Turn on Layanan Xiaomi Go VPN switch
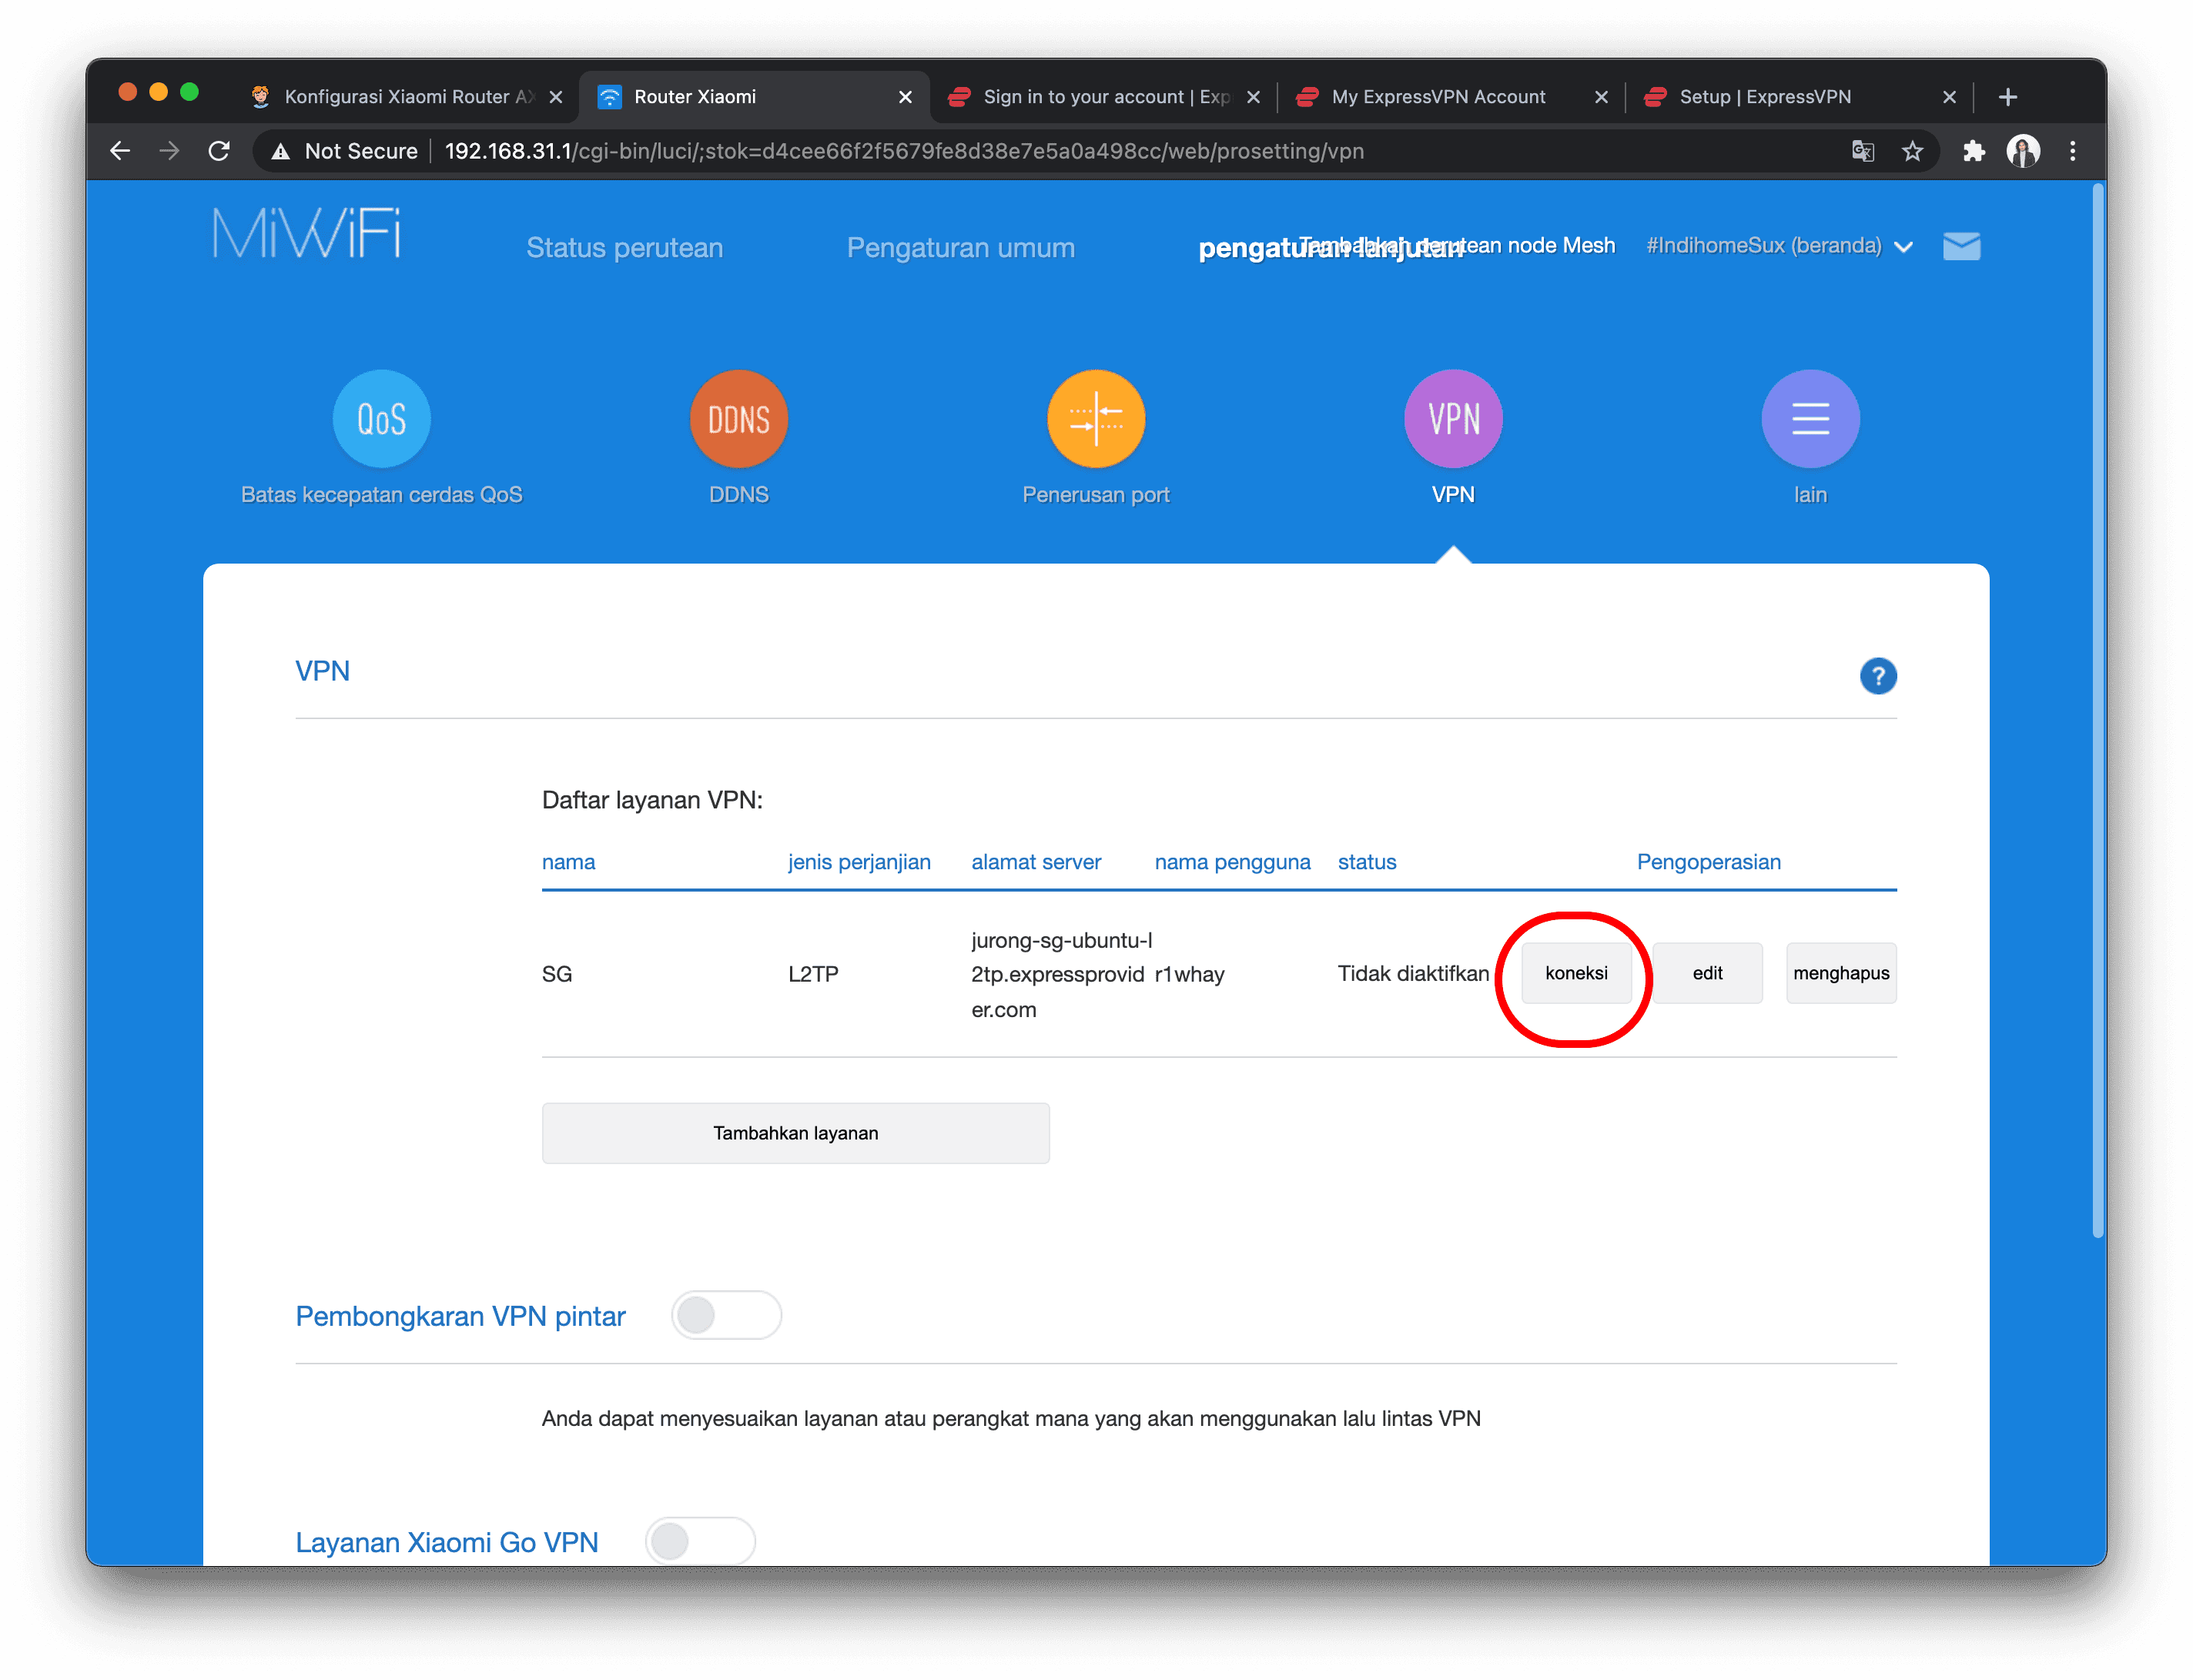The image size is (2193, 1680). 700,1541
